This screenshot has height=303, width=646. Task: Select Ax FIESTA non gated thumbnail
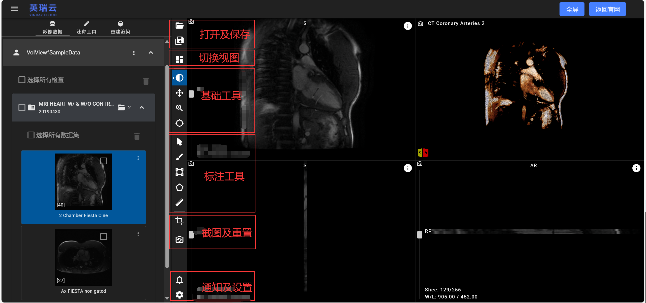click(x=83, y=257)
